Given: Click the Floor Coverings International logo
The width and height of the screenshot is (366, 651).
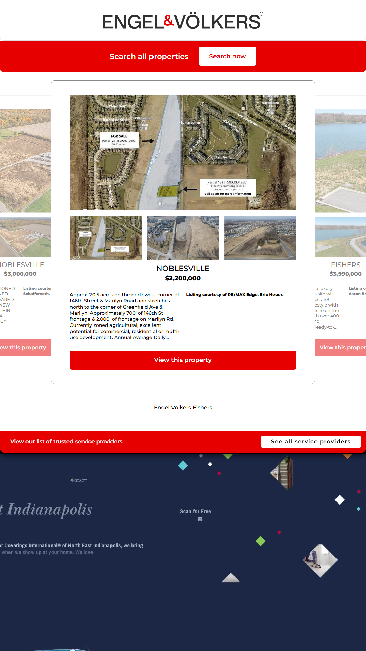Looking at the screenshot, I should coord(79,480).
